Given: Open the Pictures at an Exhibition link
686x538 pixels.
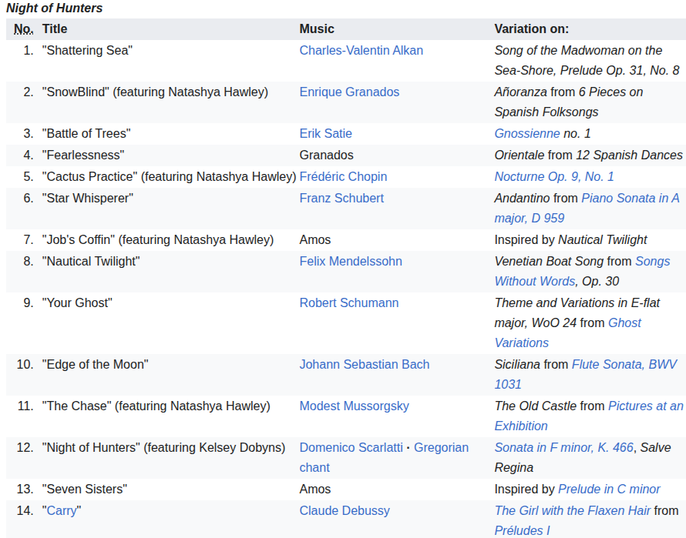Looking at the screenshot, I should coord(645,406).
